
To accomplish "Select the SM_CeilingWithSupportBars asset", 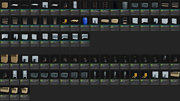I will point(35,8).
